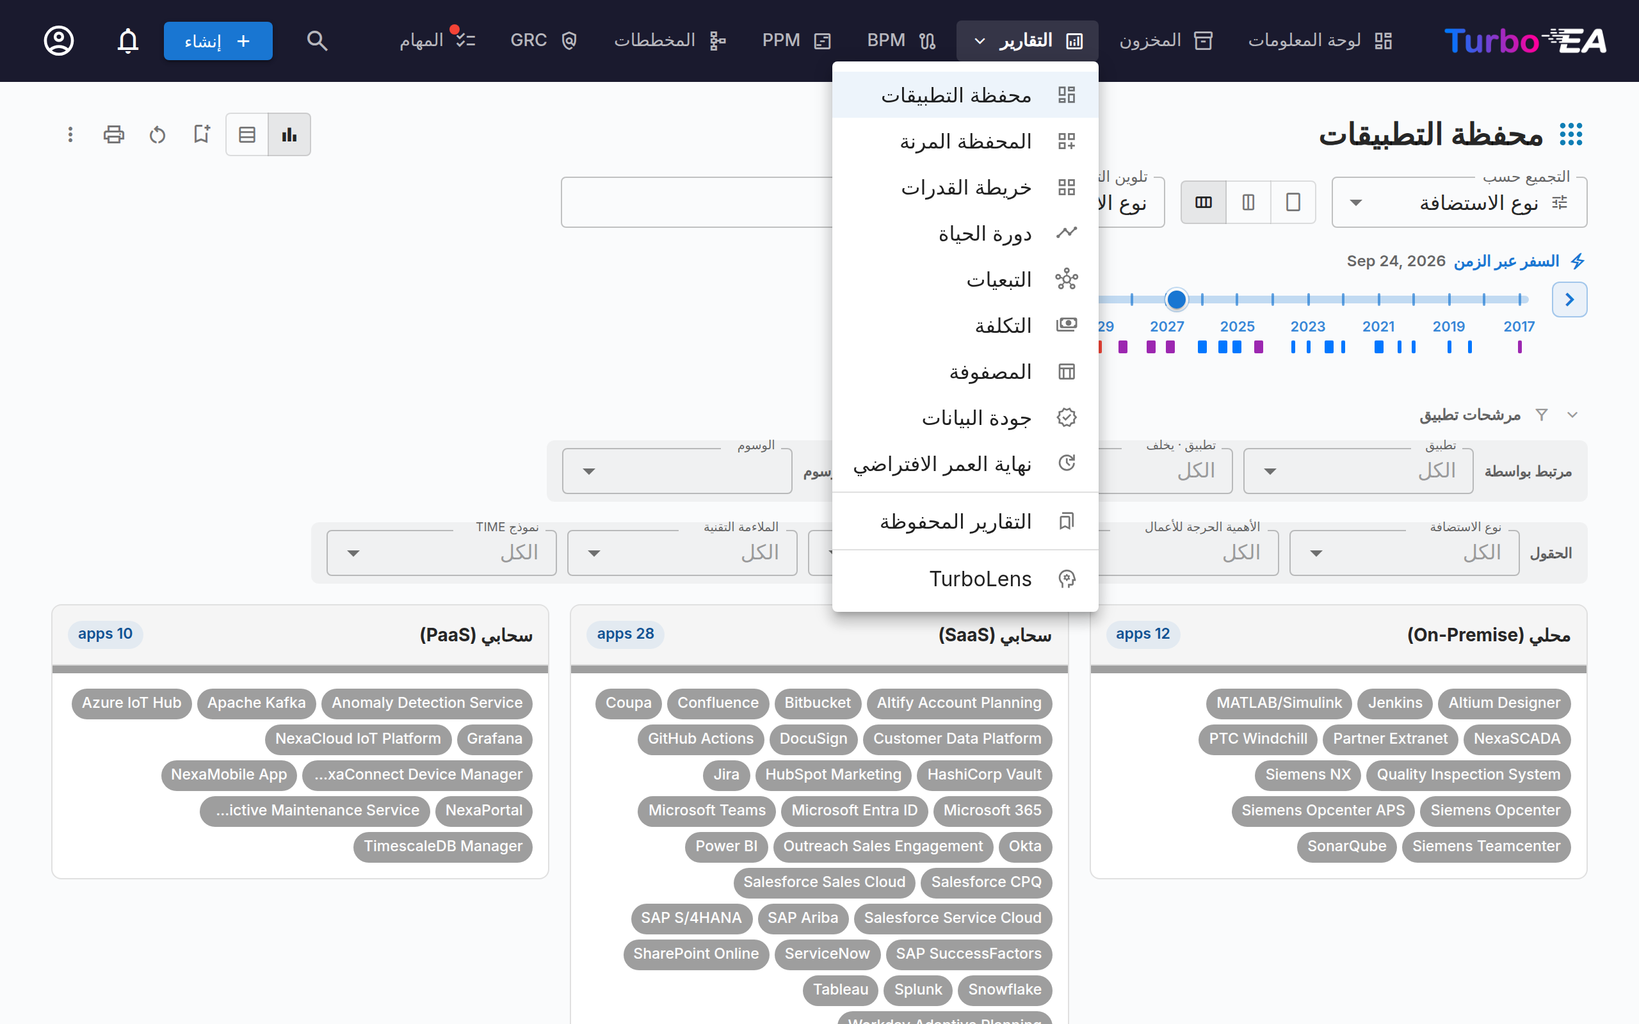This screenshot has height=1024, width=1639.
Task: Select the single-column layout toggle
Action: pyautogui.click(x=1293, y=202)
